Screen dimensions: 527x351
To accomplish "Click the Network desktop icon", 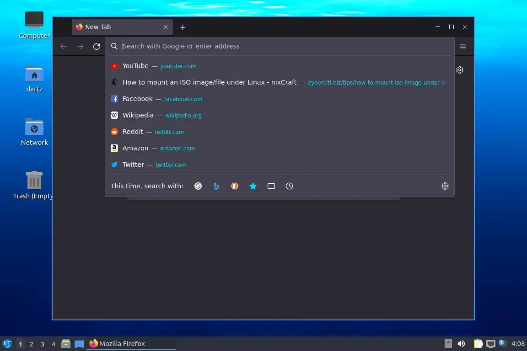I will pyautogui.click(x=34, y=132).
